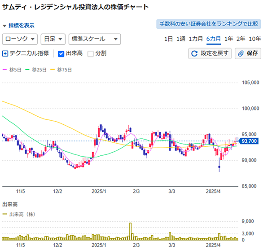Screen dimensions: 263x250
Task: Click the 移25日 moving average legend
Action: (x=36, y=70)
